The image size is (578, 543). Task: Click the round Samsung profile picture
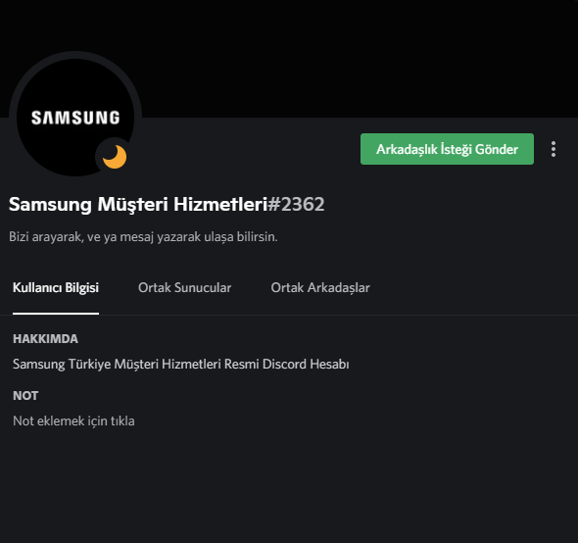[75, 117]
